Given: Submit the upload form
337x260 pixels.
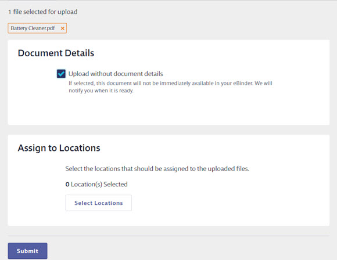Looking at the screenshot, I should pos(27,251).
